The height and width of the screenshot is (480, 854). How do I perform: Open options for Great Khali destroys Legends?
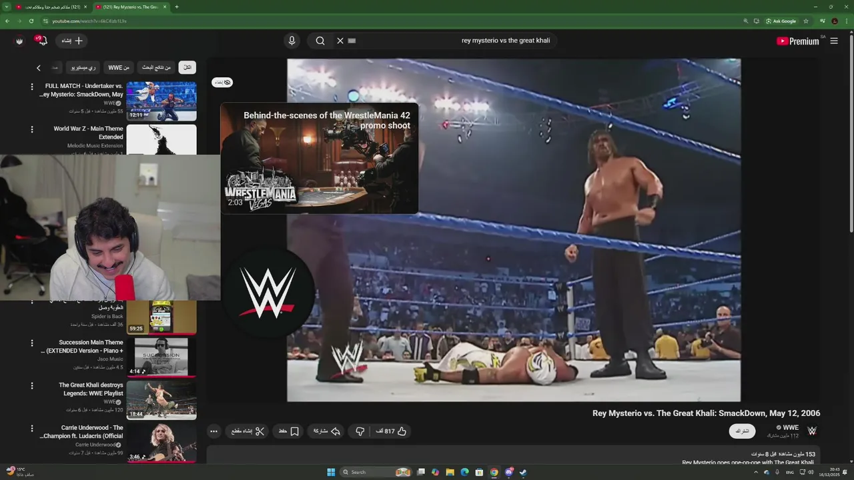coord(31,386)
